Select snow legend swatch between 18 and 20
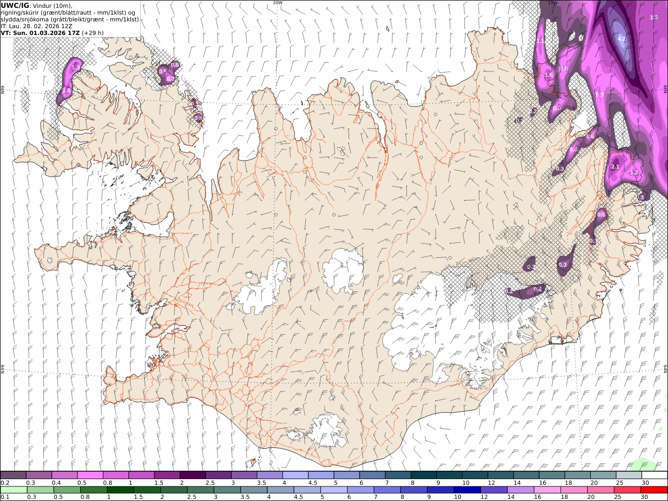This screenshot has width=668, height=501. (x=578, y=475)
